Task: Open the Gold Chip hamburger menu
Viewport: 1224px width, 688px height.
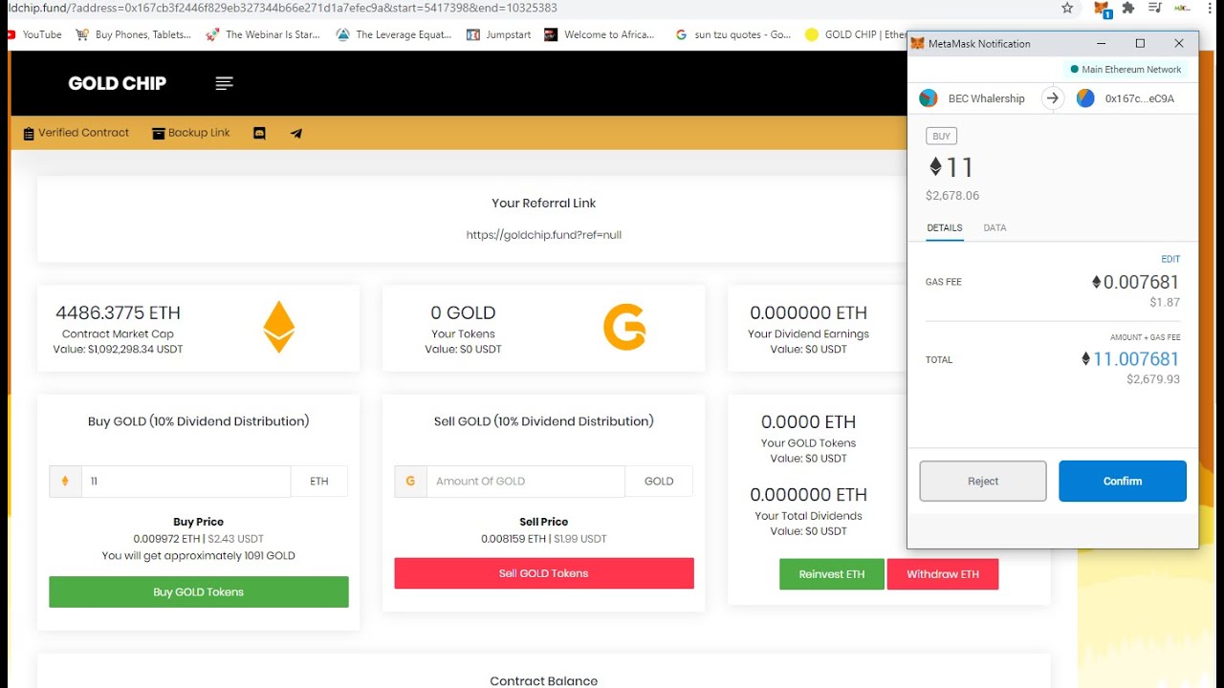Action: (x=224, y=83)
